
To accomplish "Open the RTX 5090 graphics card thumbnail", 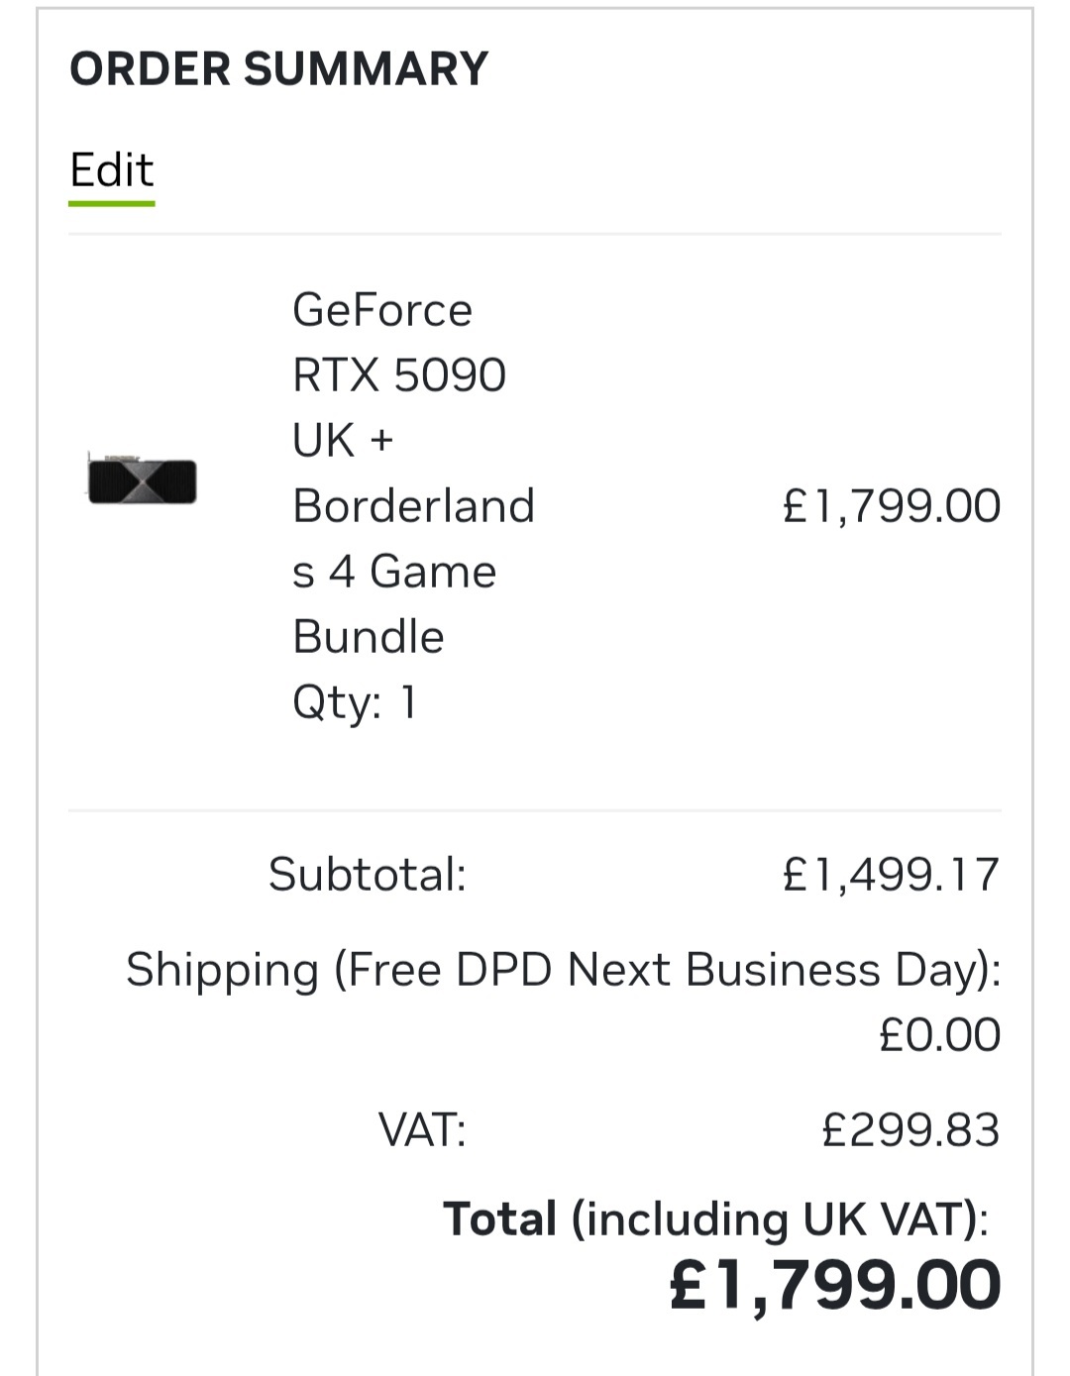I will [142, 480].
